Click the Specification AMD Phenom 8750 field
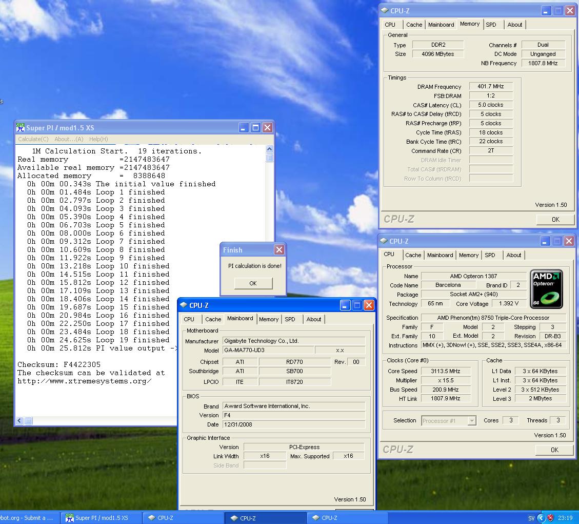This screenshot has height=524, width=579. (493, 318)
